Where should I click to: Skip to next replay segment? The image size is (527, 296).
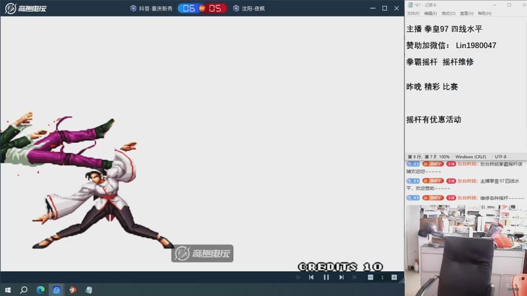341,277
